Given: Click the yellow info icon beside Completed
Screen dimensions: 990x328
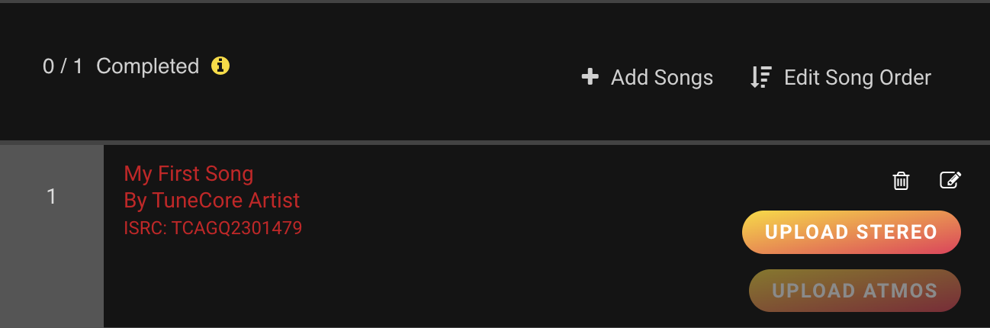Looking at the screenshot, I should [220, 66].
